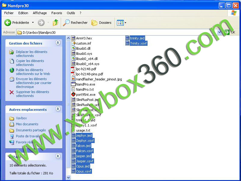Open the Précédente history dropdown arrow
Image resolution: width=241 pixels, height=181 pixels.
pyautogui.click(x=33, y=23)
